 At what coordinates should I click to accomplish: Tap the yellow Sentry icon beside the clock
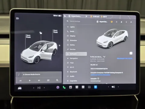91,16
